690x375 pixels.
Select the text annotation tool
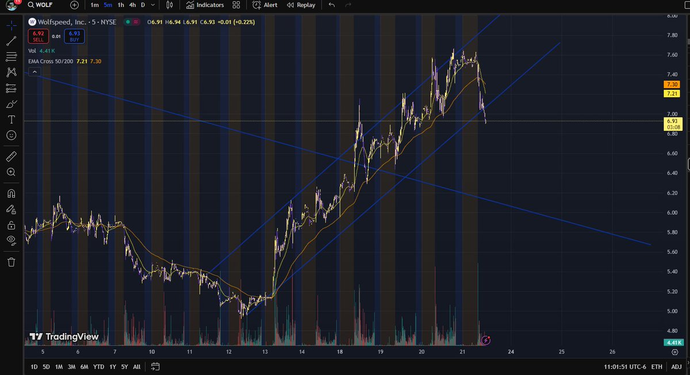[11, 119]
